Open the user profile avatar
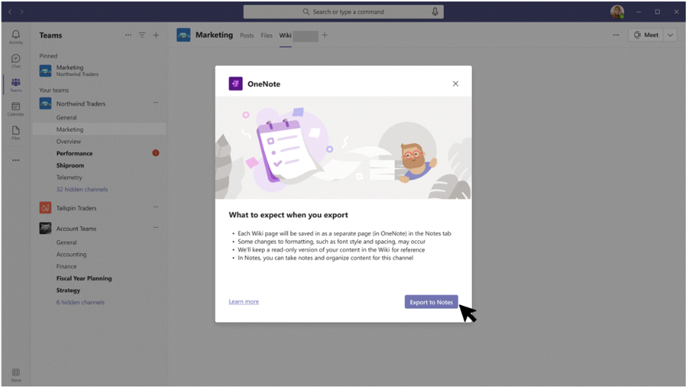This screenshot has width=686, height=387. coord(617,12)
